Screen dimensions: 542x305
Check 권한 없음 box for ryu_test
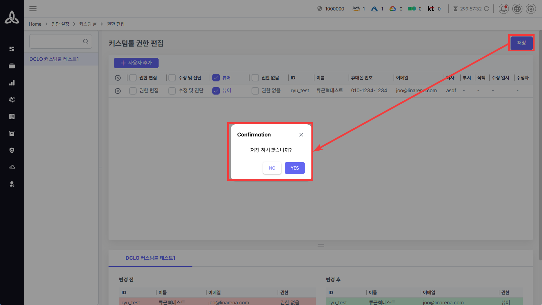point(255,91)
